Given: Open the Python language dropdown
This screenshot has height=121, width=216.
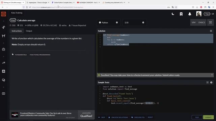Looking at the screenshot, I should coord(109,23).
